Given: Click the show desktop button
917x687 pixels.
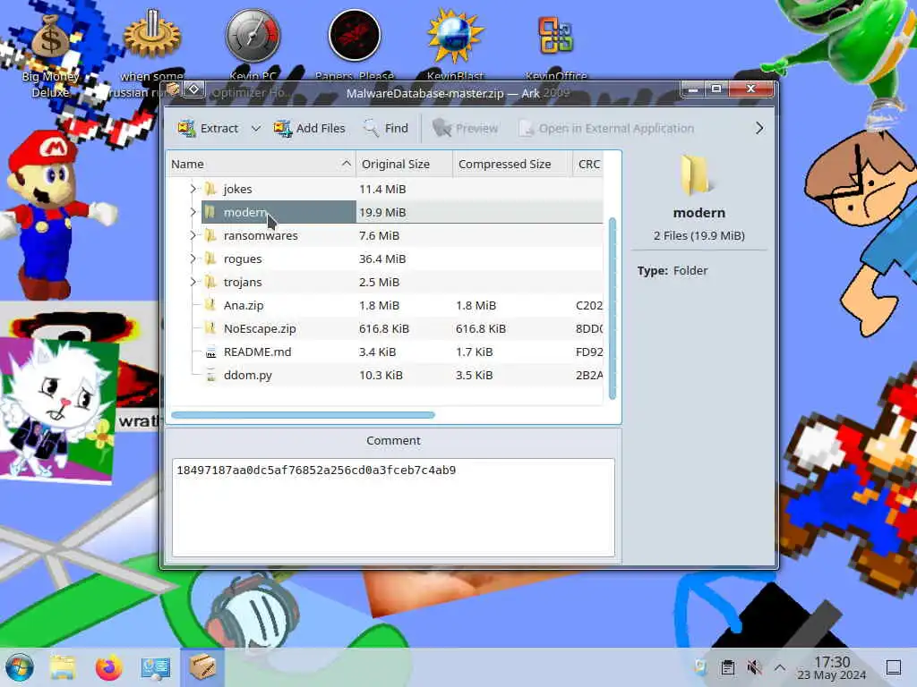Looking at the screenshot, I should tap(894, 667).
